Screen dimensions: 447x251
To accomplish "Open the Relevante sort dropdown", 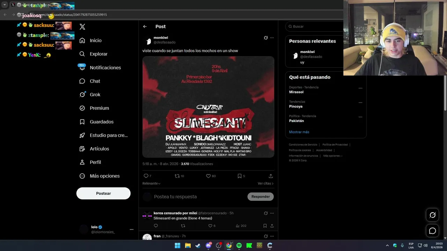I will click(151, 183).
